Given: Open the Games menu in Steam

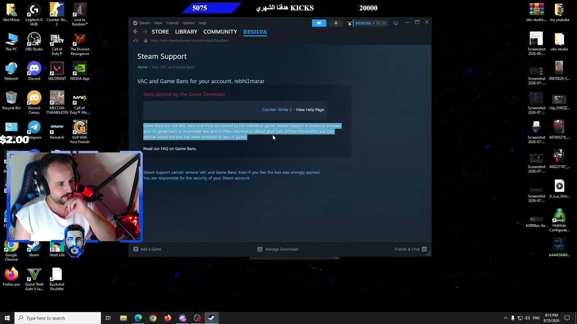Looking at the screenshot, I should tap(188, 23).
